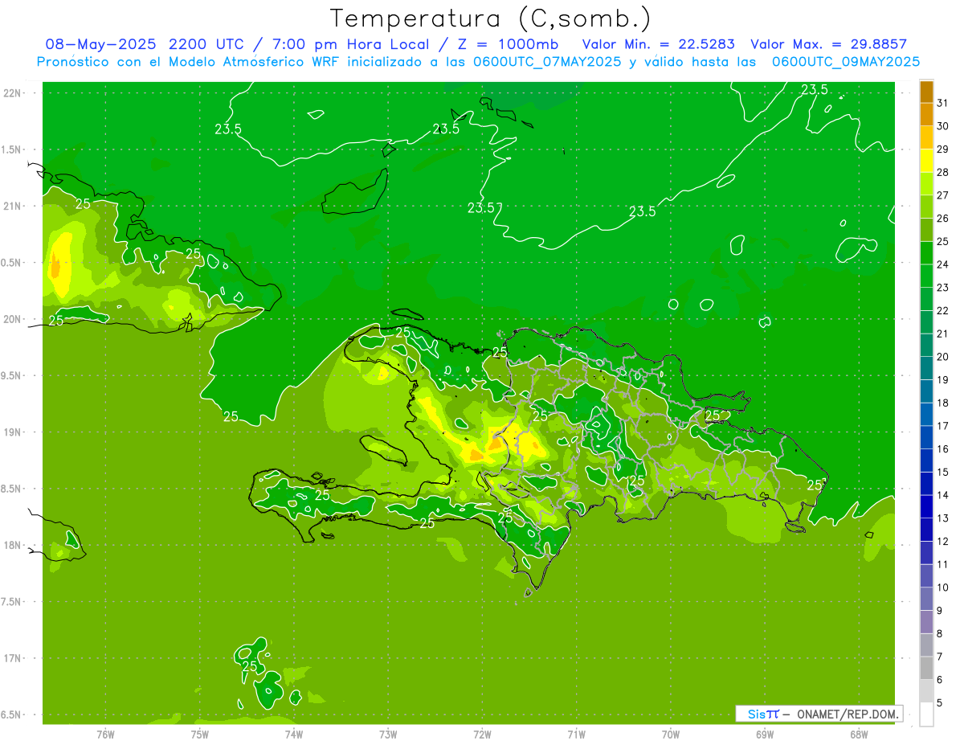Click the "23.57" contour label on the map
This screenshot has height=745, width=964.
(x=485, y=208)
